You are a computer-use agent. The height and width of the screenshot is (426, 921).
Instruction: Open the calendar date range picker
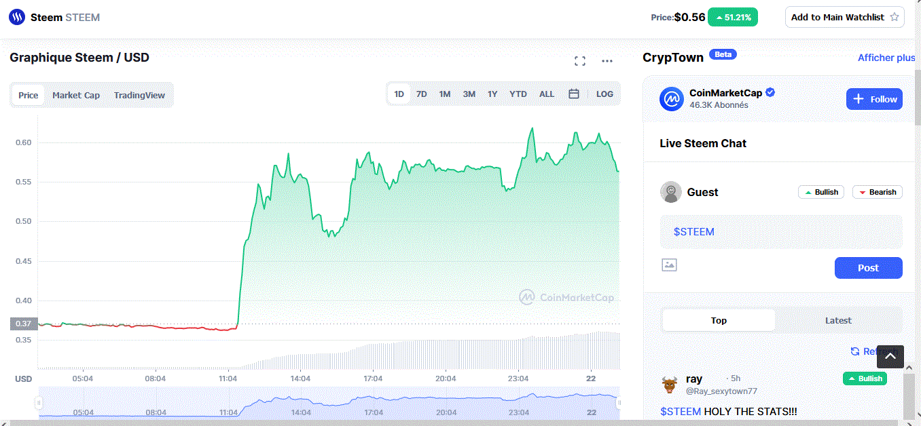pos(574,94)
